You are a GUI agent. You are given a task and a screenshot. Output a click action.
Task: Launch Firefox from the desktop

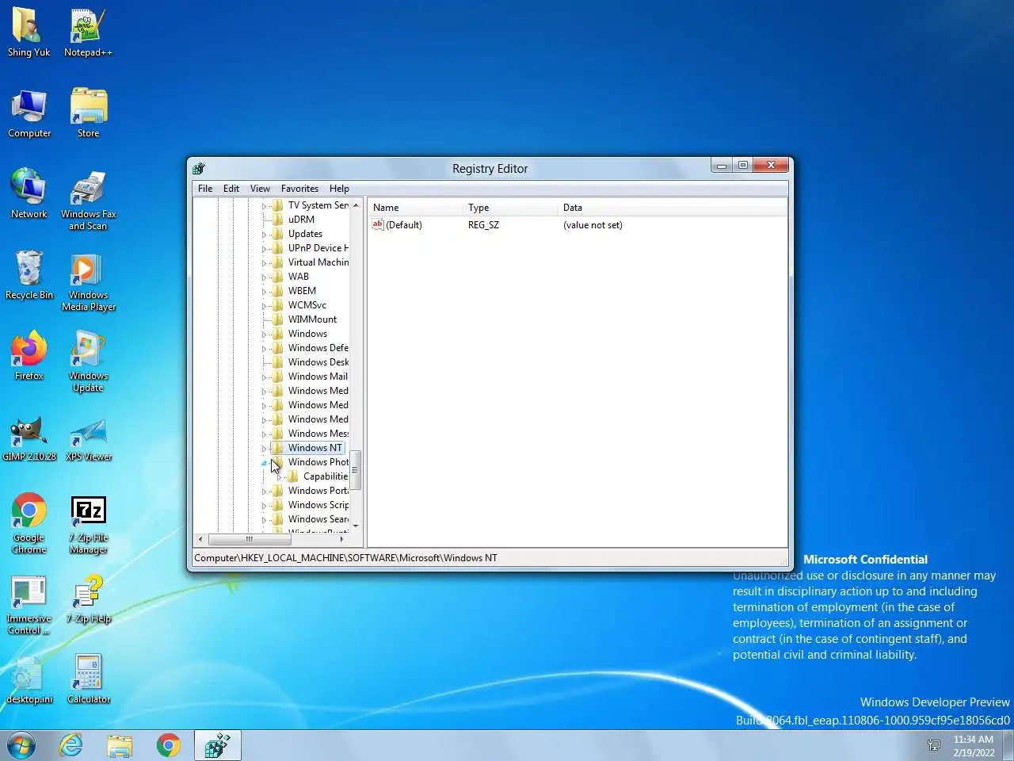[x=29, y=356]
